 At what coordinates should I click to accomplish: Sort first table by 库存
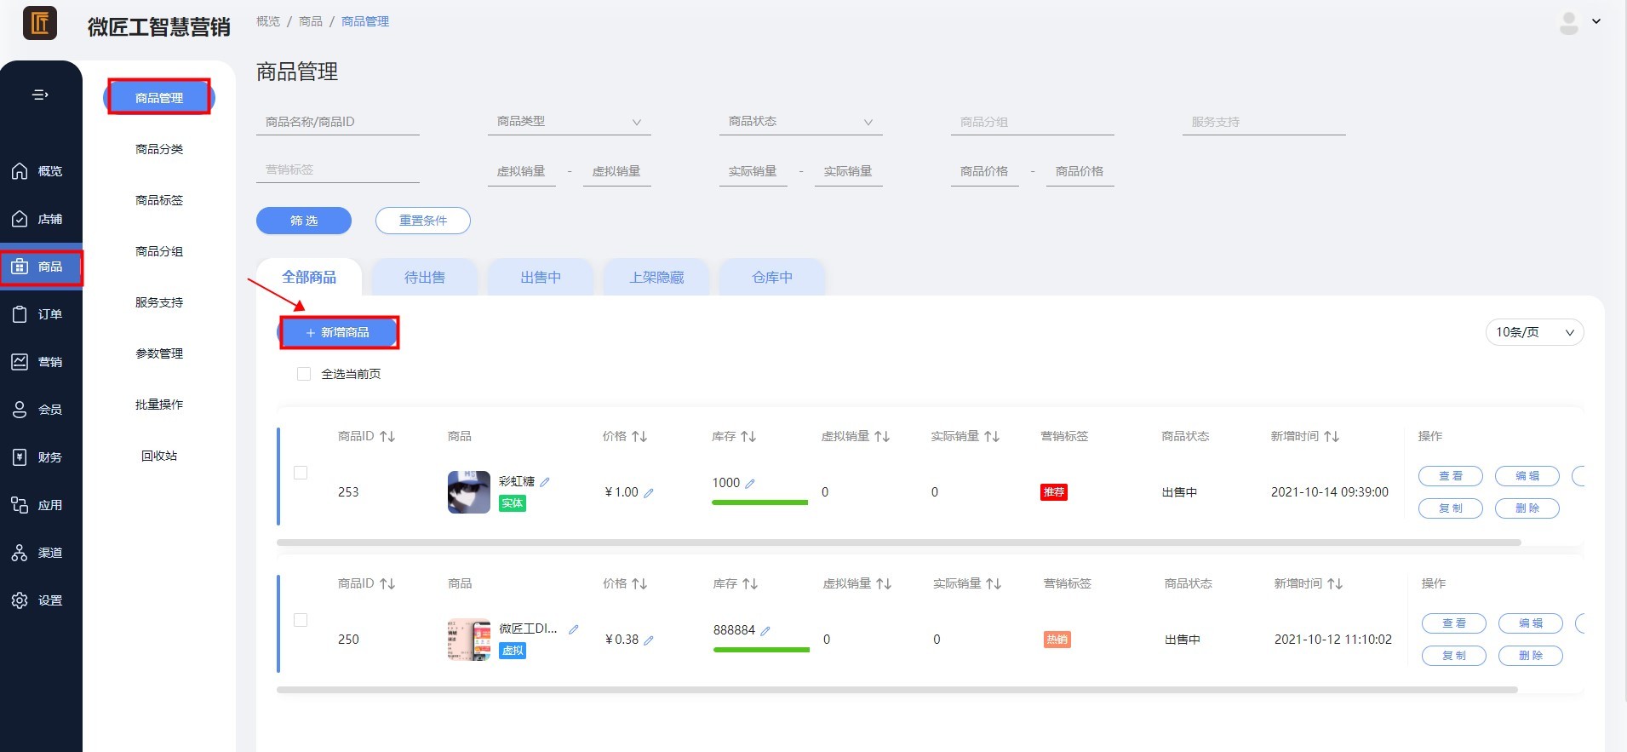click(748, 436)
